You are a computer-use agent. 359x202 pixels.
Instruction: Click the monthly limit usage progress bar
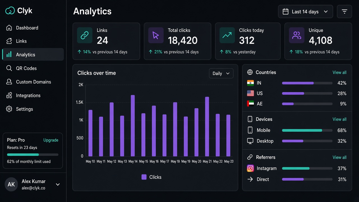pos(33,155)
